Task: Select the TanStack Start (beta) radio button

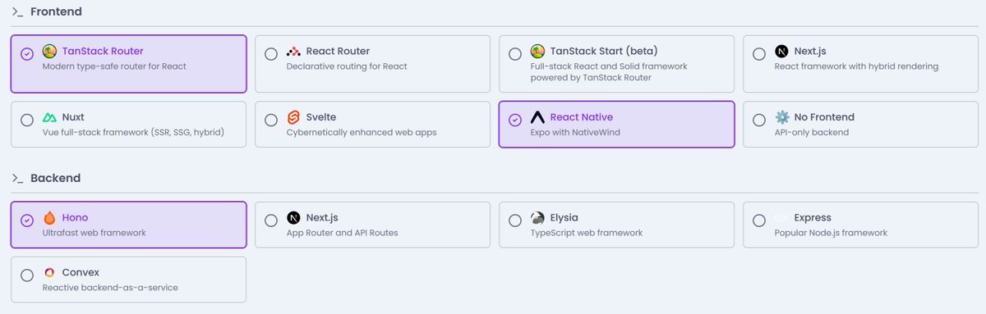Action: [515, 54]
